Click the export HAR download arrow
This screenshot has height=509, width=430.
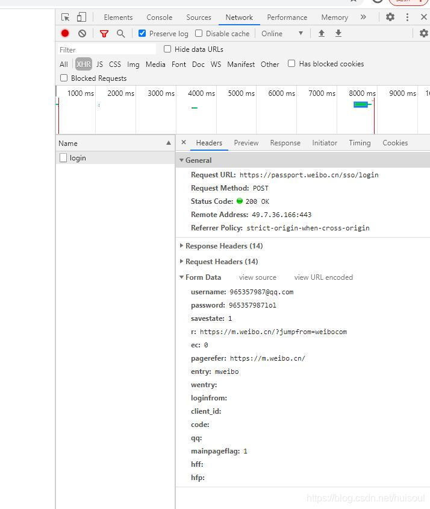(338, 34)
